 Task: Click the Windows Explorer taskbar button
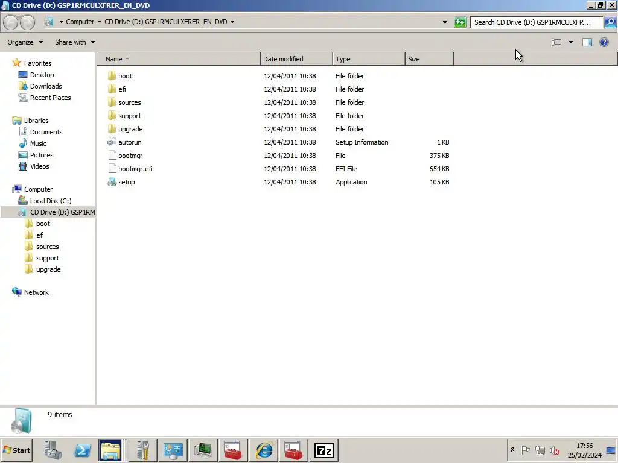110,450
